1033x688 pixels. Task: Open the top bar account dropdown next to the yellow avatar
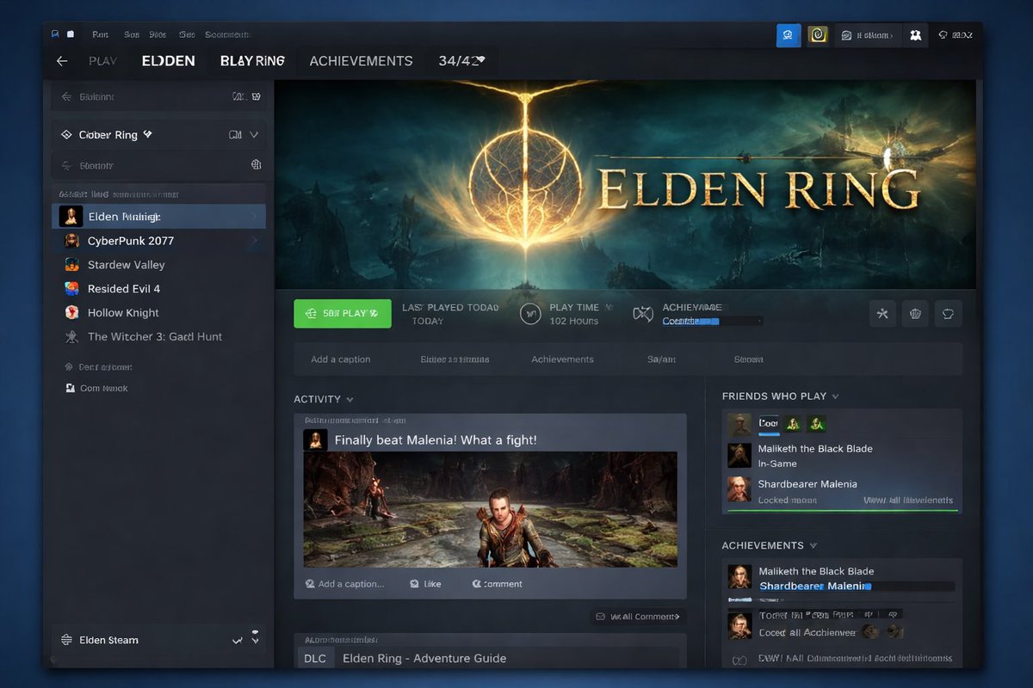(868, 35)
